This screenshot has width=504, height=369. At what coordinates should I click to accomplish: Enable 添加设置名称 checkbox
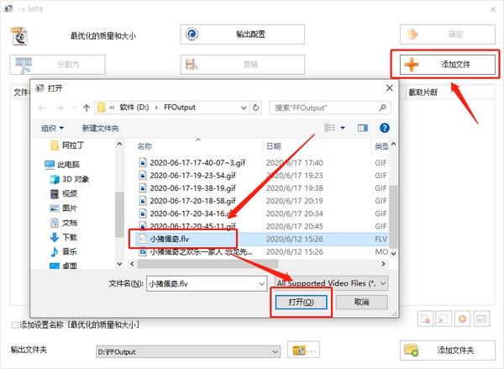14,324
